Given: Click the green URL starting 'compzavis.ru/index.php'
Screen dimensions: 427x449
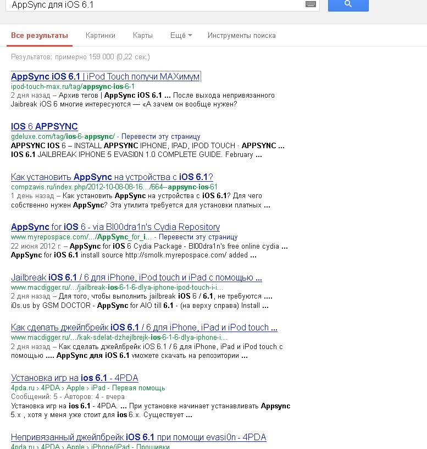Looking at the screenshot, I should pyautogui.click(x=114, y=187).
